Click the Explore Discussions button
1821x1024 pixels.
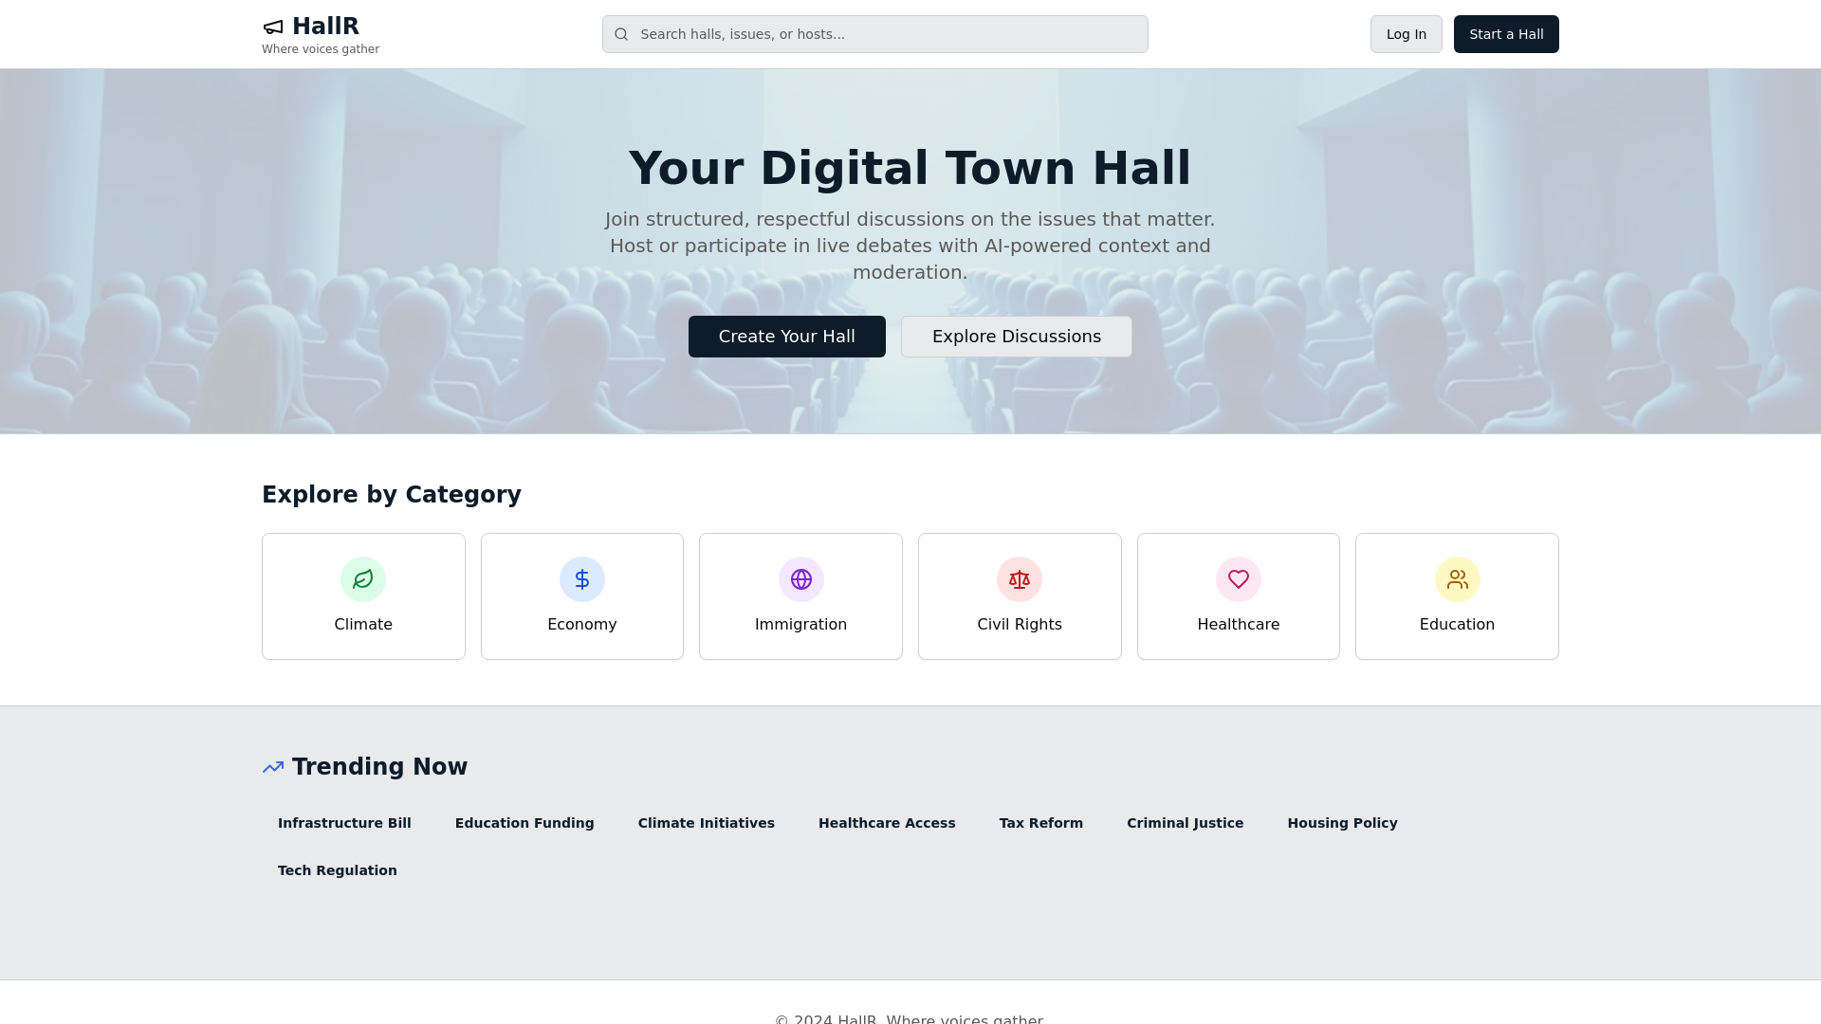click(1017, 337)
